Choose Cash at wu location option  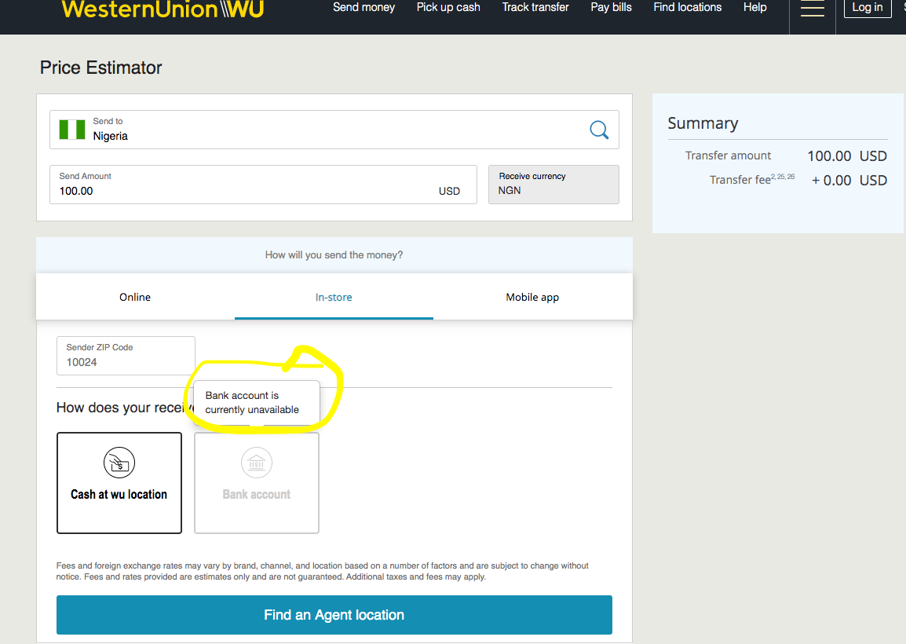119,483
